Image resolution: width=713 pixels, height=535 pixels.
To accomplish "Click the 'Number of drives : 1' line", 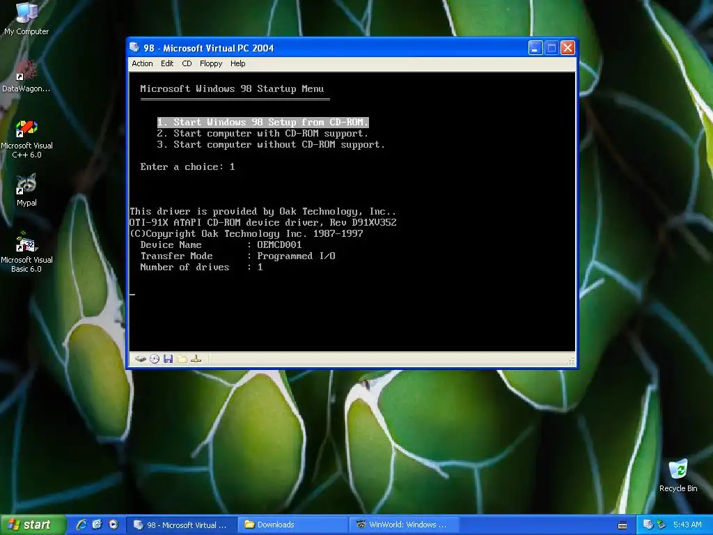I will 201,267.
